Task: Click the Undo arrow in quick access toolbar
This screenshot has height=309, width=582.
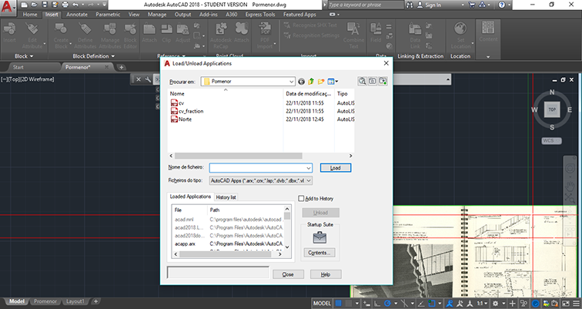Action: (75, 5)
